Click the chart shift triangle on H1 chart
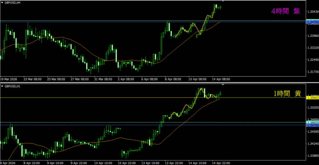 (x=223, y=85)
